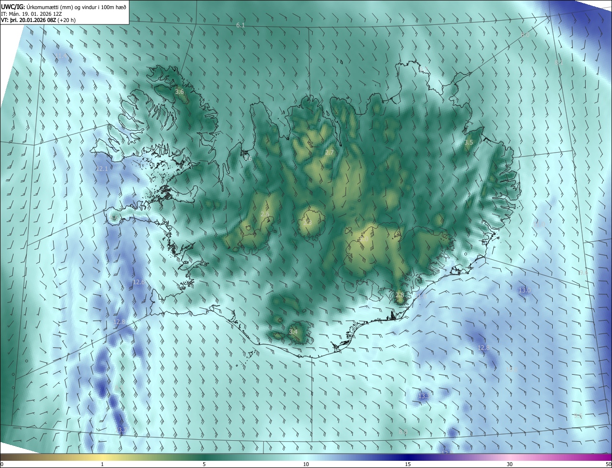Click the '30' tick on the colorbar
The width and height of the screenshot is (612, 468).
(510, 464)
